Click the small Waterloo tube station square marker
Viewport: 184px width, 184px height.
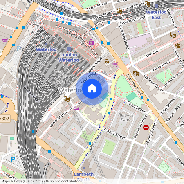point(46,44)
